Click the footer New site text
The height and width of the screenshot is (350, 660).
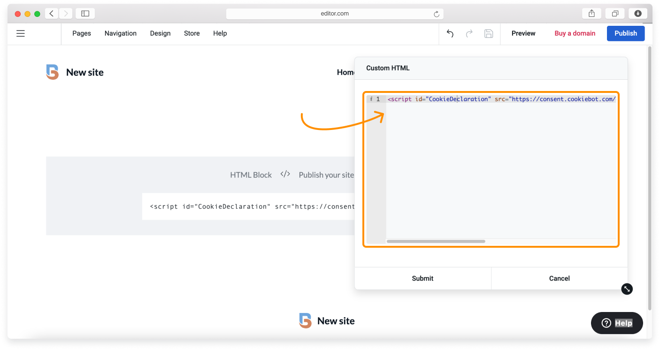pyautogui.click(x=336, y=321)
